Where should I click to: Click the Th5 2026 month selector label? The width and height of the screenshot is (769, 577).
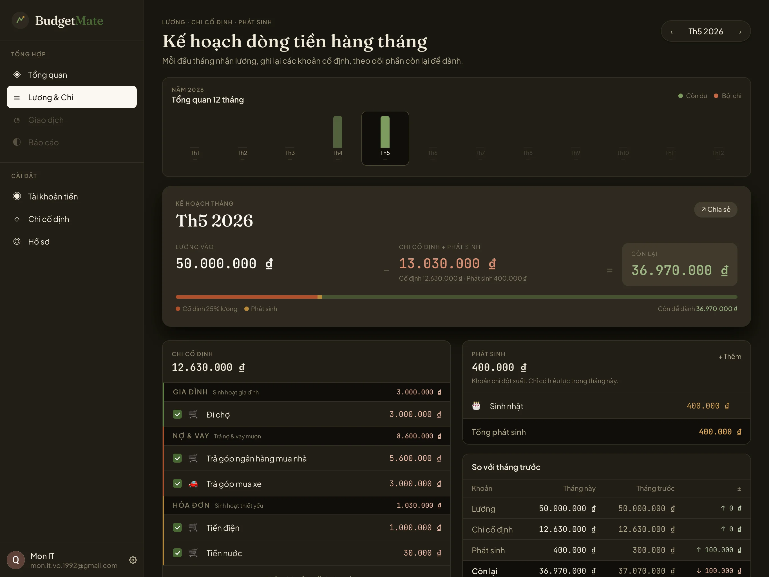pos(706,32)
